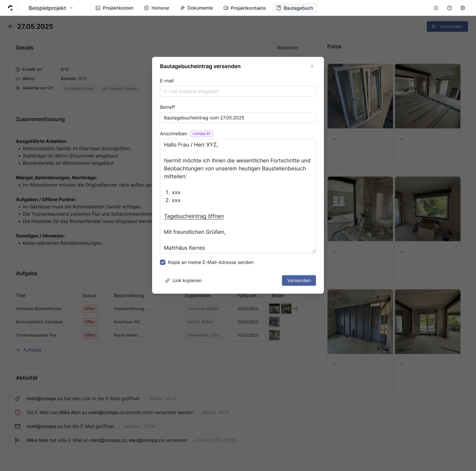Uncheck Kopie an meine E-Mail-Adresse senden

163,262
